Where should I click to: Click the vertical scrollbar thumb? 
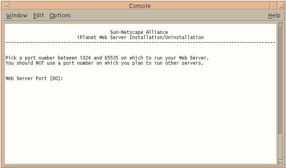[281, 147]
